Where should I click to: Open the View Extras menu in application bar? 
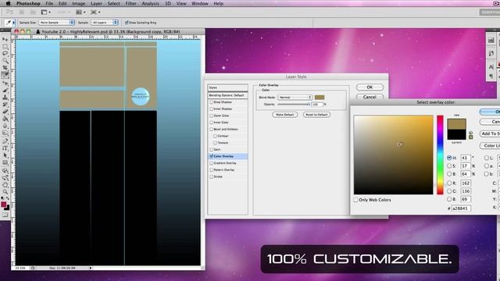(45, 12)
